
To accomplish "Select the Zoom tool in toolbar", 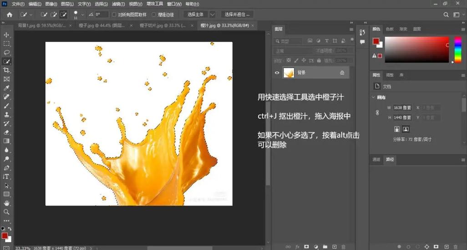I will (6, 212).
